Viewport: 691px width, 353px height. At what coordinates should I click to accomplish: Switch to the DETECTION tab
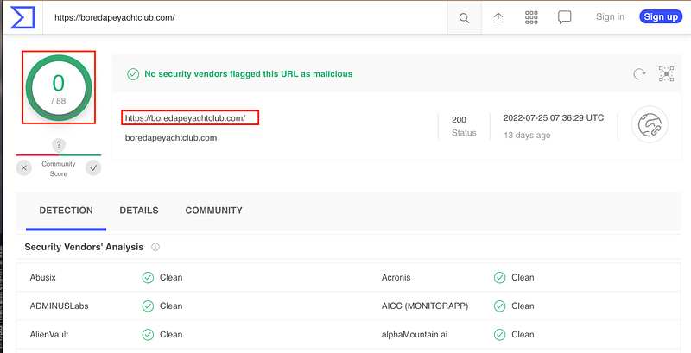(67, 211)
